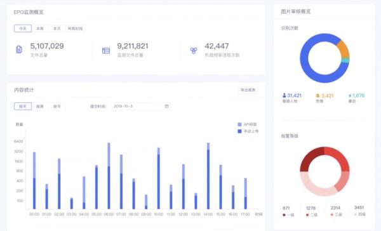The width and height of the screenshot is (381, 231).
Task: Open the calendar icon in date field
Action: point(166,106)
